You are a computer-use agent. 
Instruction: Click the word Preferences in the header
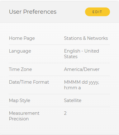click(40, 12)
